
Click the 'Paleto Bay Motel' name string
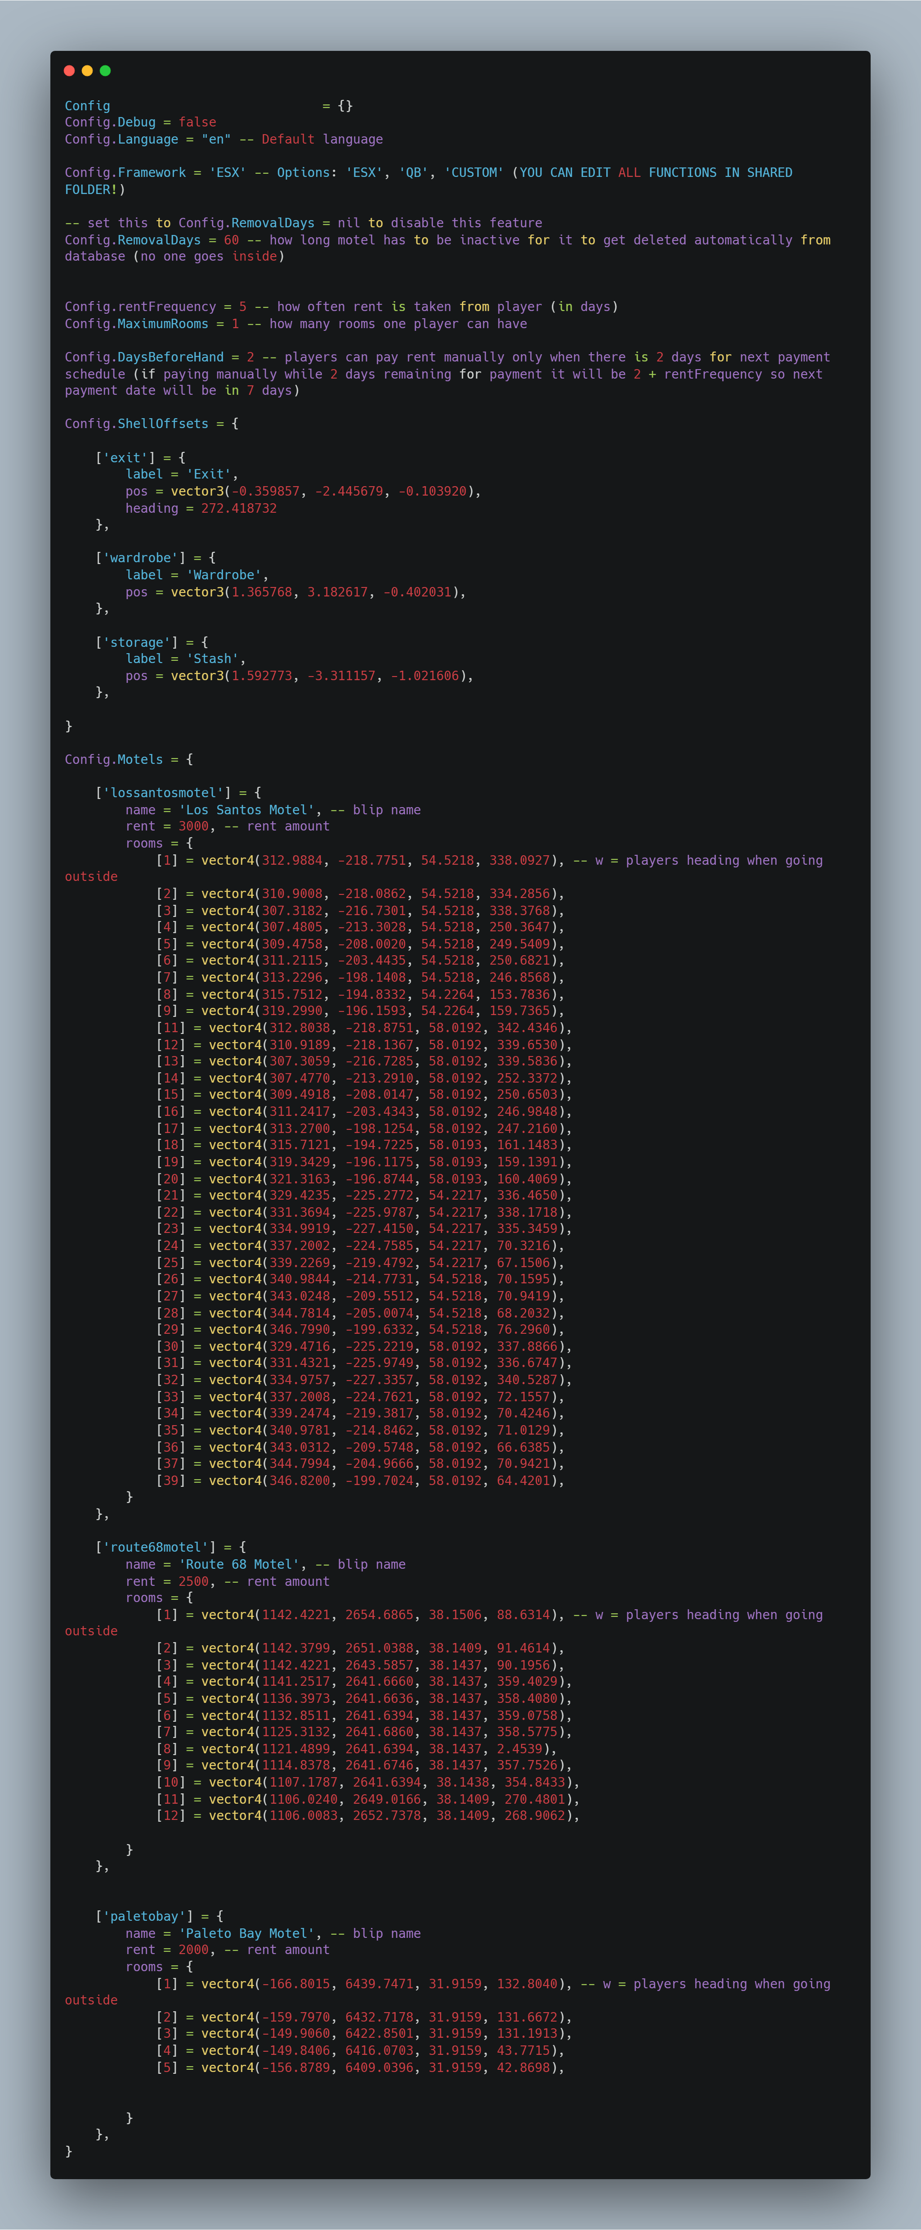click(246, 1933)
